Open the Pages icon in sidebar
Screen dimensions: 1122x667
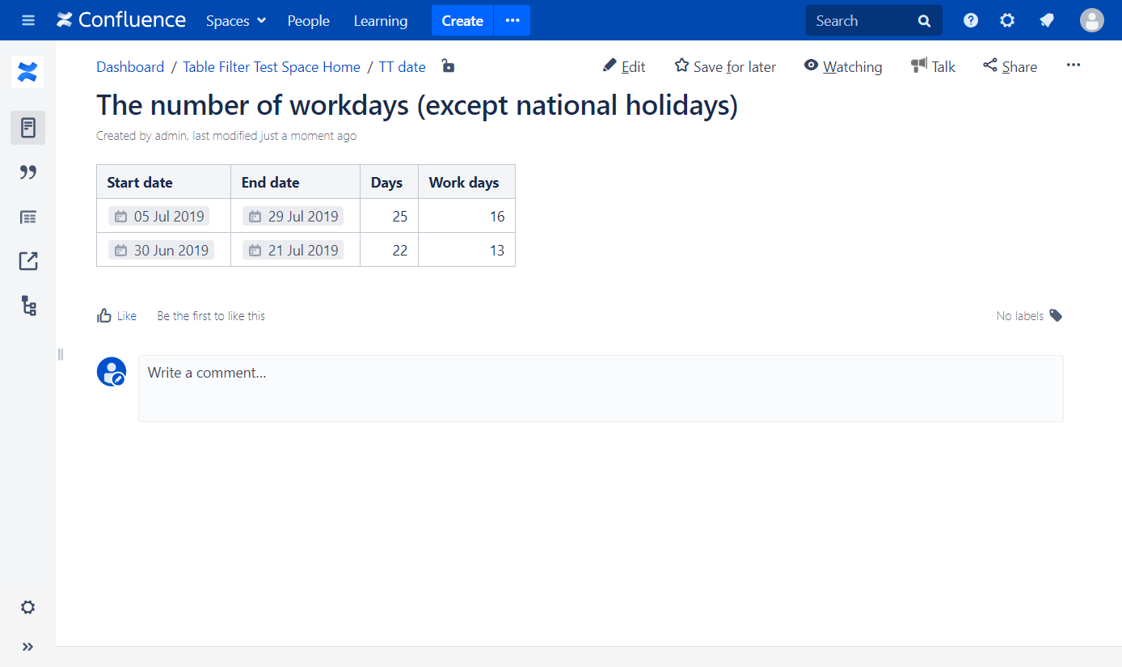27,128
